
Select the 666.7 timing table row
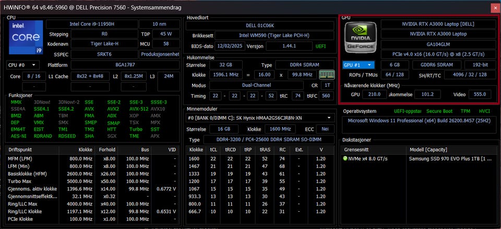pyautogui.click(x=260, y=211)
